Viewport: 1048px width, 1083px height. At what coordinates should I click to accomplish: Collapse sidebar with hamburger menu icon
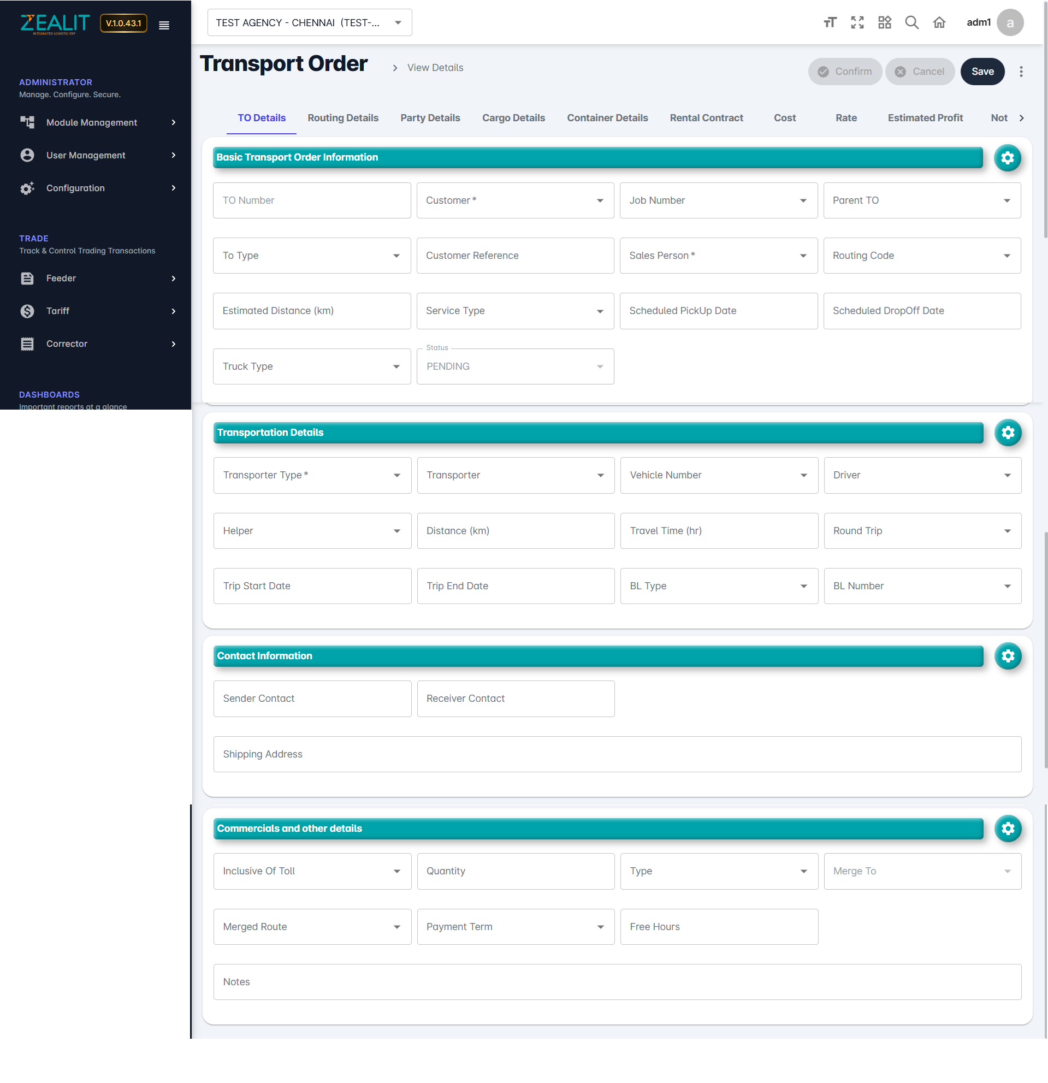[x=164, y=26]
